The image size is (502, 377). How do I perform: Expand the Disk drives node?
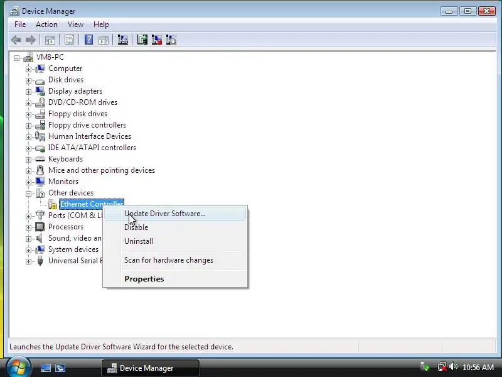coord(28,80)
